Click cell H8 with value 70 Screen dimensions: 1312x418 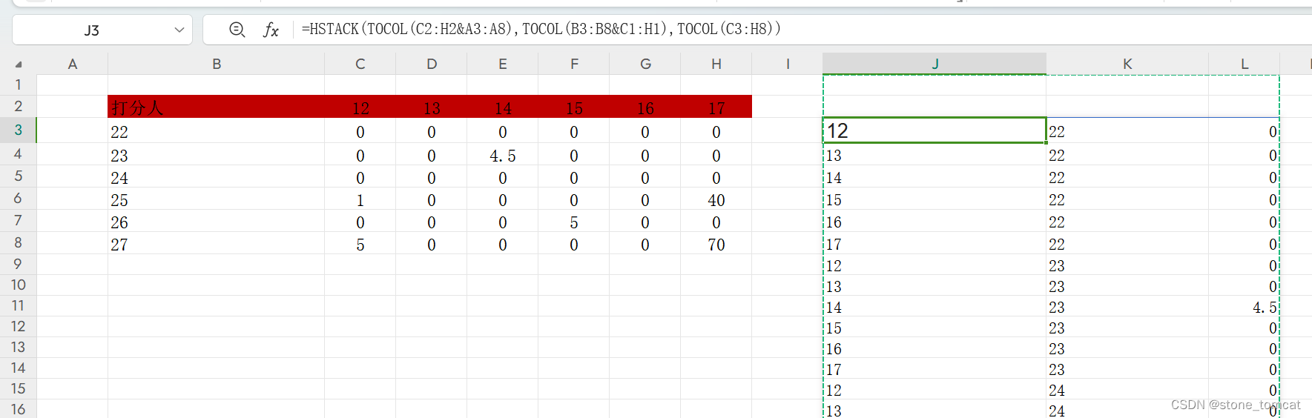[x=716, y=244]
